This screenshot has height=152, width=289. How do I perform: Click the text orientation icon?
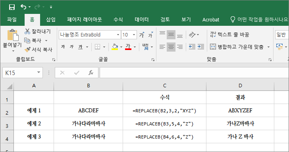(192, 35)
